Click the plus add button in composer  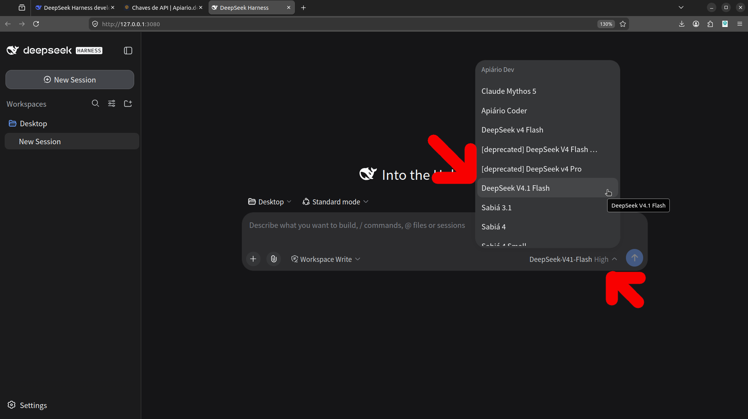253,259
